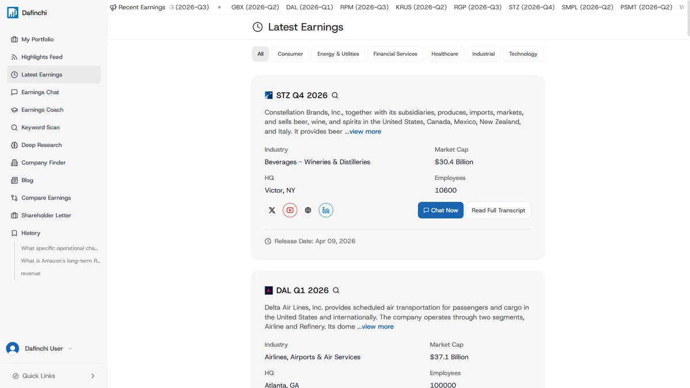Open Keyword Scan magnifier icon
The width and height of the screenshot is (690, 388).
pyautogui.click(x=14, y=128)
